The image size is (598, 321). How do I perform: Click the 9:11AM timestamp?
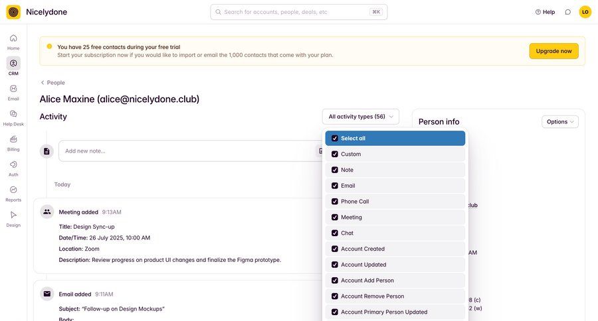(104, 294)
